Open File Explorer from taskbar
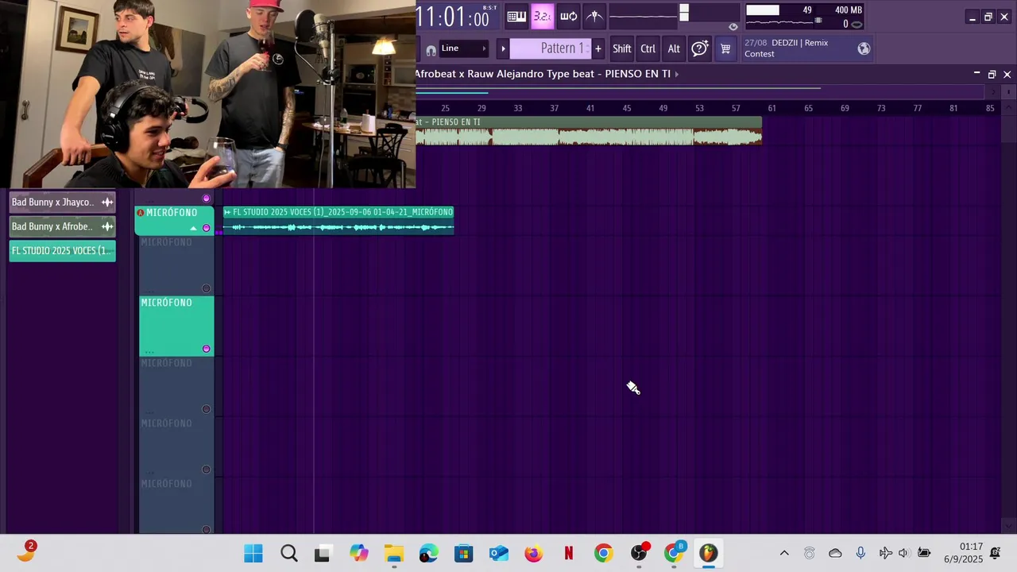Screen dimensions: 1017x572 [x=394, y=553]
